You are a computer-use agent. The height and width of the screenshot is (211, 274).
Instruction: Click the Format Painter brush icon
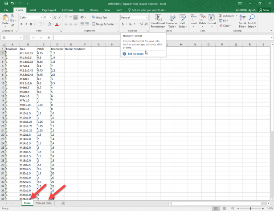(12, 25)
